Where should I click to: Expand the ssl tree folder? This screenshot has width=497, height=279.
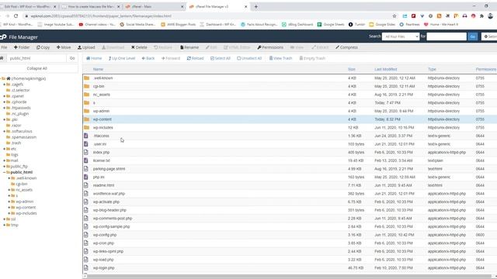[x=4, y=219]
